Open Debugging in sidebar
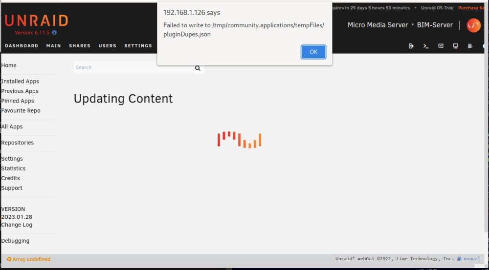Image resolution: width=489 pixels, height=270 pixels. tap(15, 241)
